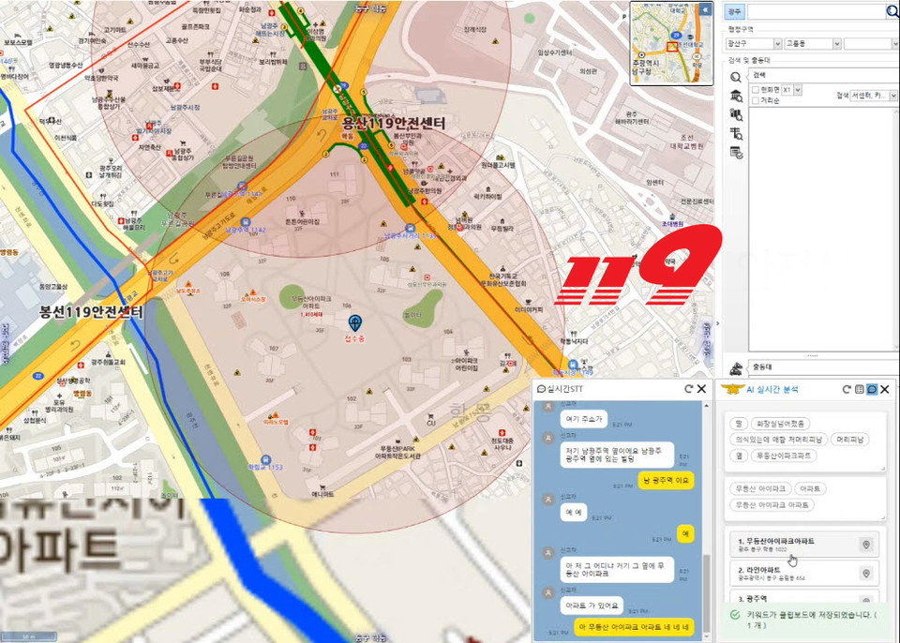Image resolution: width=900 pixels, height=643 pixels.
Task: Select the magnifier search tool in the sidebar
Action: pyautogui.click(x=736, y=77)
